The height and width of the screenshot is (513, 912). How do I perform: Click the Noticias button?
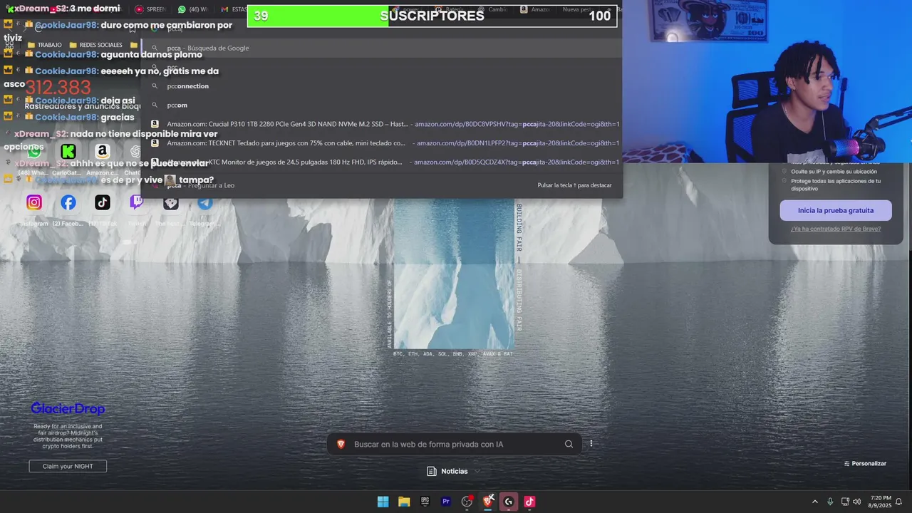click(x=447, y=471)
